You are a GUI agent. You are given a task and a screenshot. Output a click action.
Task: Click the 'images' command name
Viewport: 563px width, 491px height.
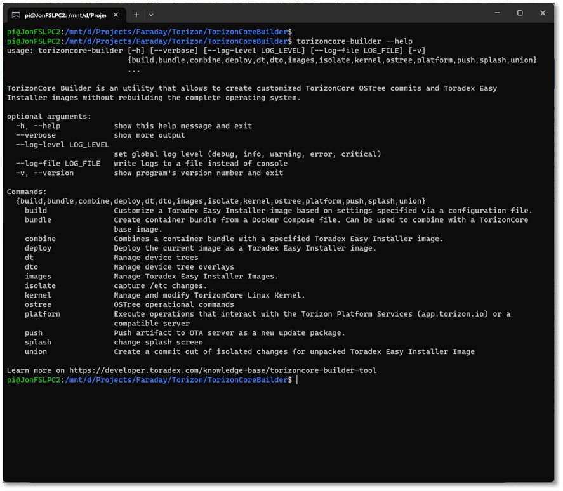click(x=38, y=277)
